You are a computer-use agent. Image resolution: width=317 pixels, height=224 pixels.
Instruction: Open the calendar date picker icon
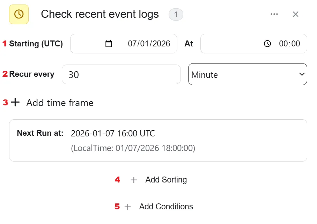109,44
